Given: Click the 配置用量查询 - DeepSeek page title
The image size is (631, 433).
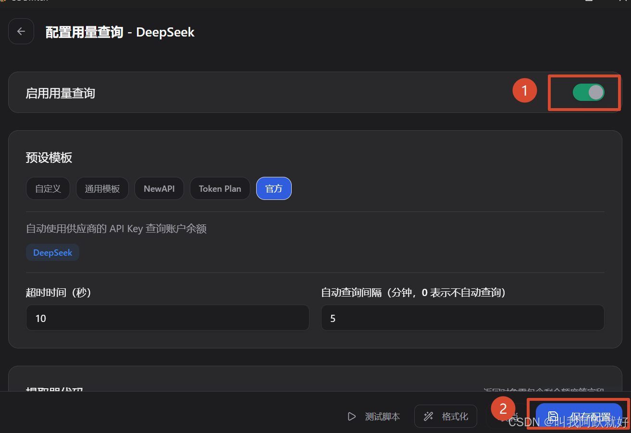Looking at the screenshot, I should point(120,32).
